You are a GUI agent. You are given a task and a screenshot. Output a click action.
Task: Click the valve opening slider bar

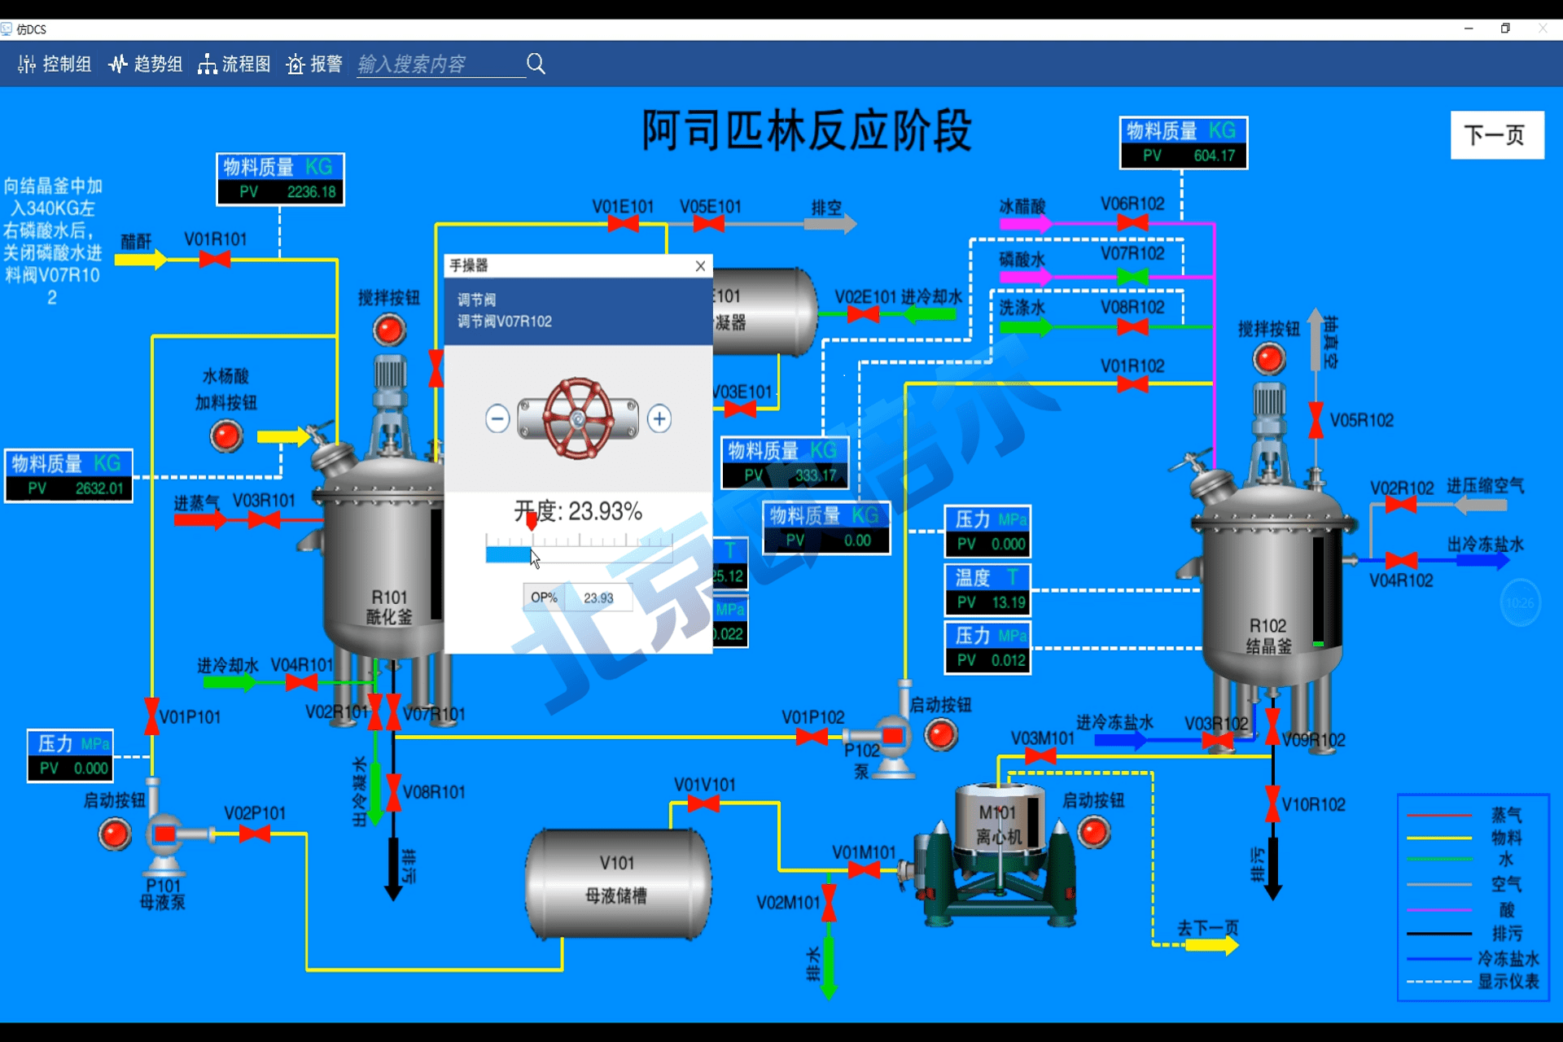click(579, 554)
